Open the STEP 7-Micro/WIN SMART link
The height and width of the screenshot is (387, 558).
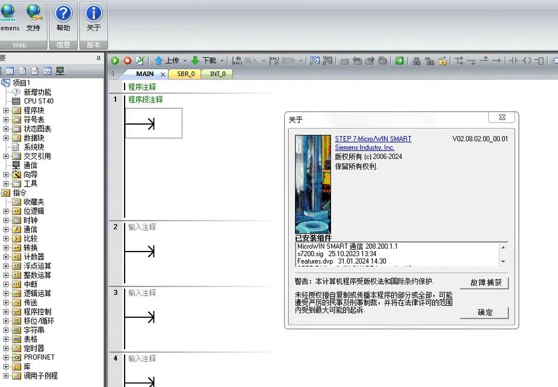point(373,139)
